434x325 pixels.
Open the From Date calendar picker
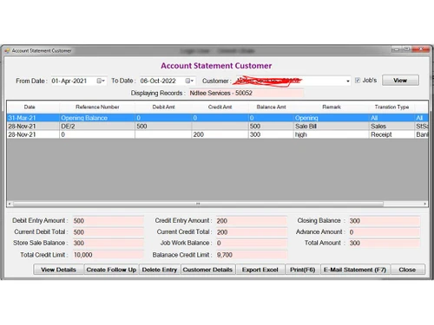[101, 81]
